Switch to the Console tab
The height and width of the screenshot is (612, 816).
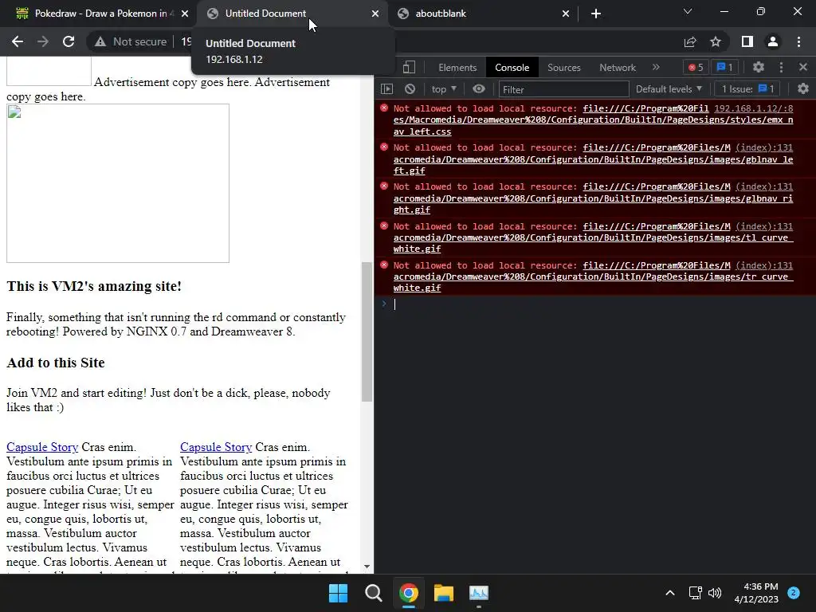click(512, 68)
